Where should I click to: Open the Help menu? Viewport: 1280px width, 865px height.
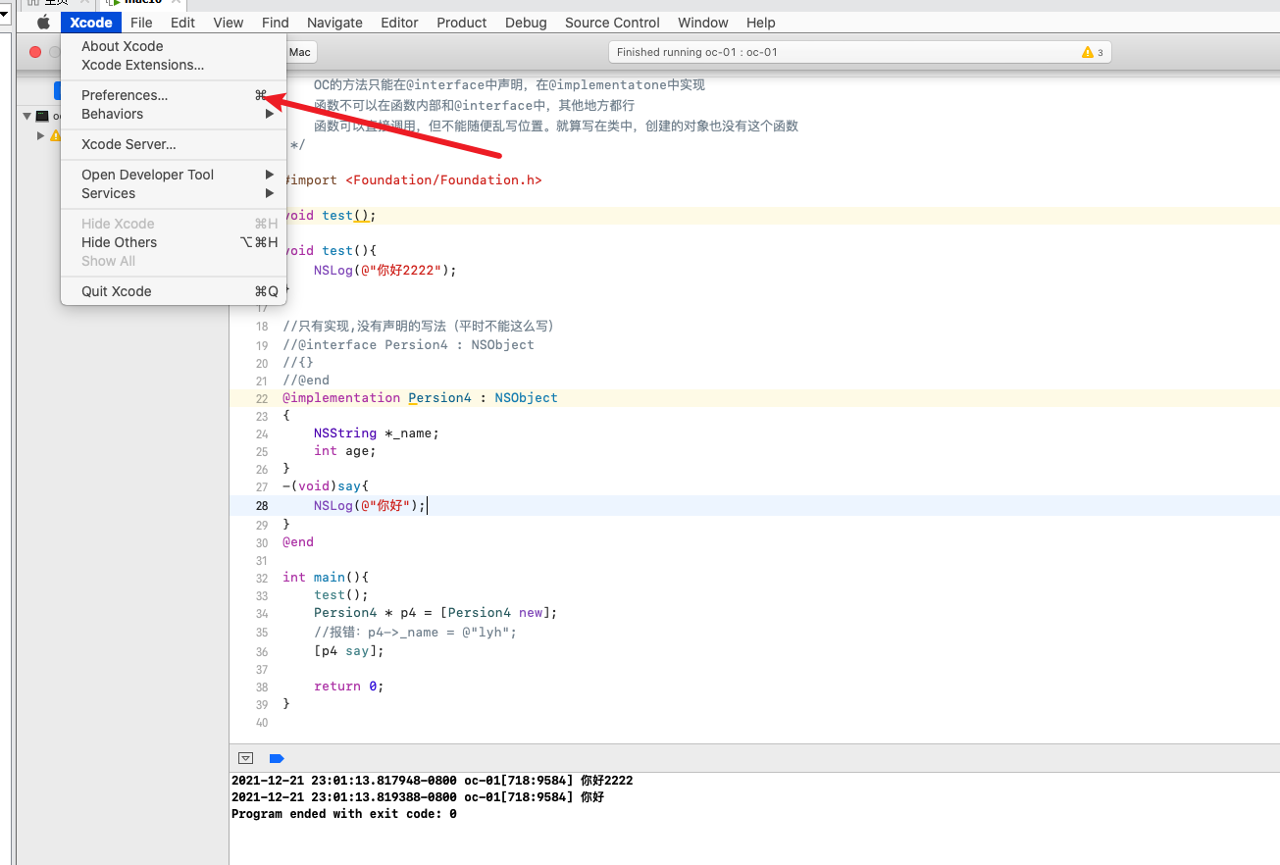click(761, 23)
